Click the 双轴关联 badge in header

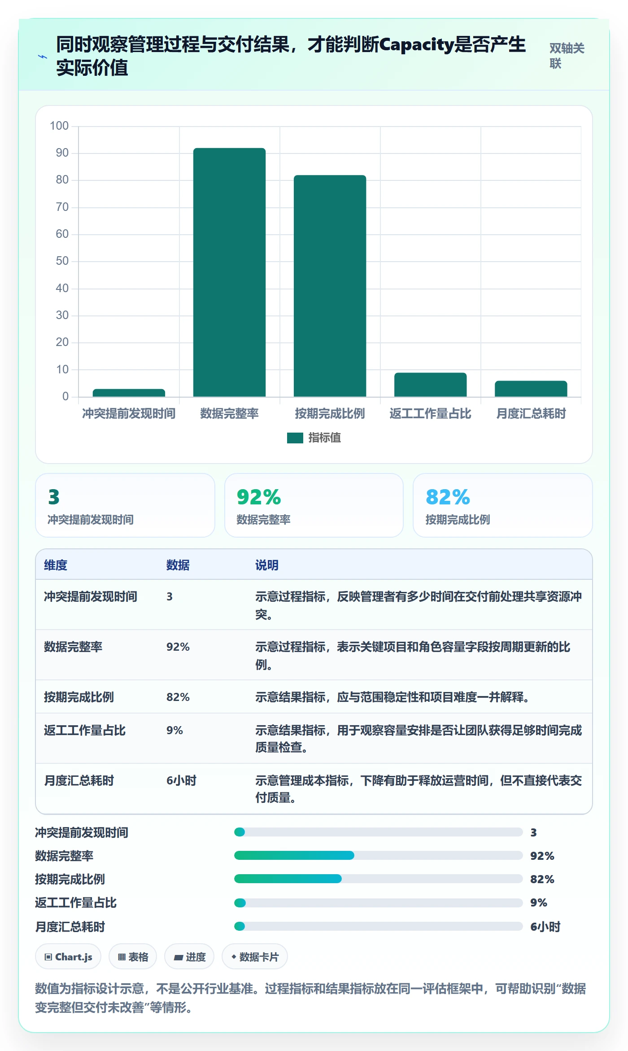click(567, 56)
